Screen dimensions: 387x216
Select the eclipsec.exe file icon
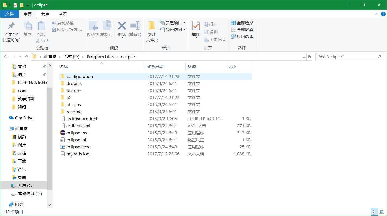coord(62,147)
